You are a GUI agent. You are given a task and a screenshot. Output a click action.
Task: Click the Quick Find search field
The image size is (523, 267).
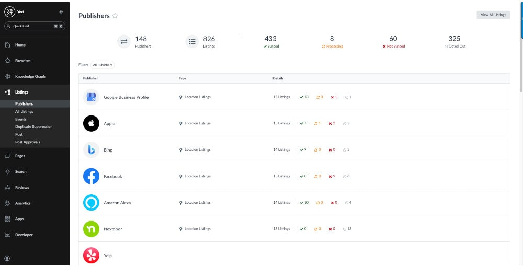click(x=35, y=26)
